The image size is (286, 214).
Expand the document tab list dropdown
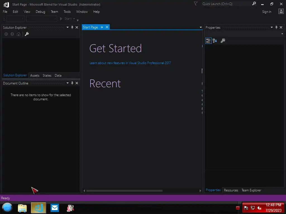tap(201, 27)
